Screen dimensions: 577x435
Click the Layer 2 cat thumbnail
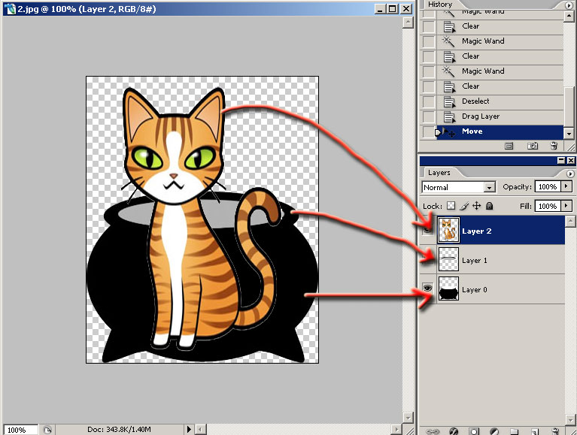448,230
